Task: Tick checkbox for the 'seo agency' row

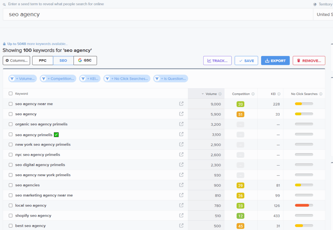Action: (x=11, y=114)
